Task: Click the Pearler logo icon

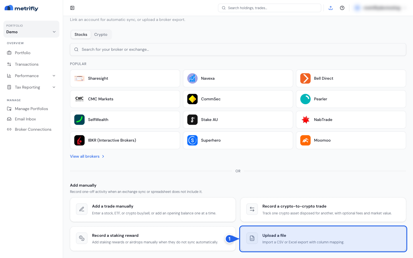Action: [305, 99]
